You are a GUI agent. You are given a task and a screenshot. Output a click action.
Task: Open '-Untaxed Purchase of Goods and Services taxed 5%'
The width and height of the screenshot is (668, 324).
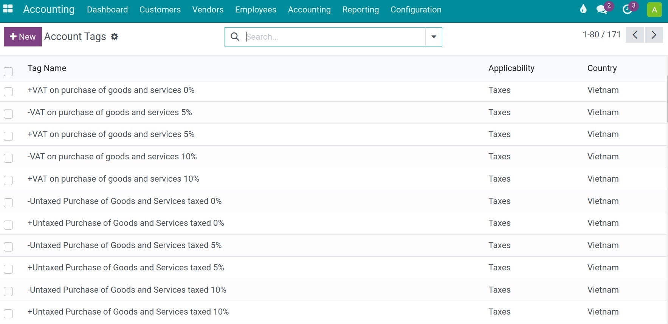pos(124,245)
